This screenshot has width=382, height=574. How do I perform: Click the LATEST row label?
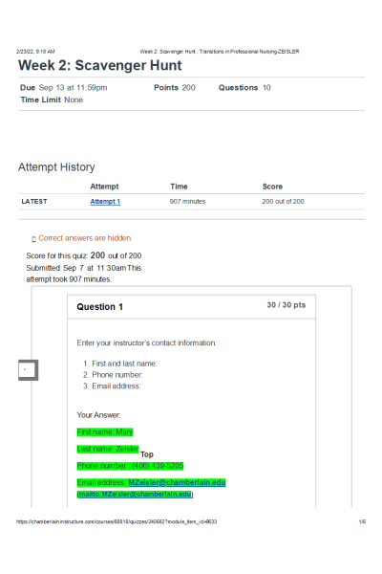[34, 201]
